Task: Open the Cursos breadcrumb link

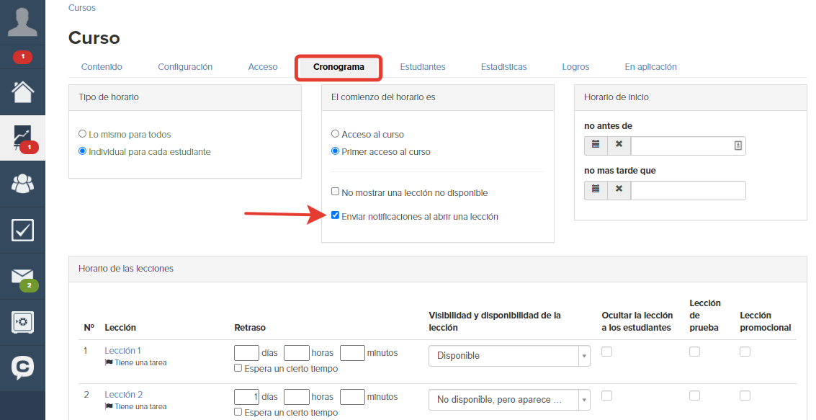Action: point(81,8)
